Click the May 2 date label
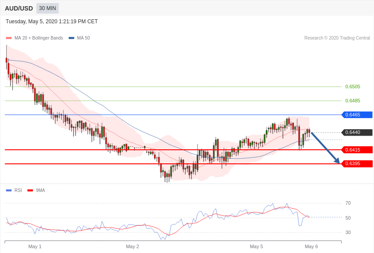 [132, 246]
